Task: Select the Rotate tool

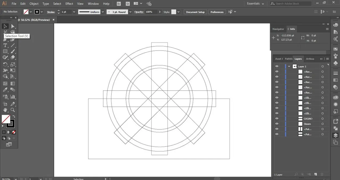Action: point(5,64)
